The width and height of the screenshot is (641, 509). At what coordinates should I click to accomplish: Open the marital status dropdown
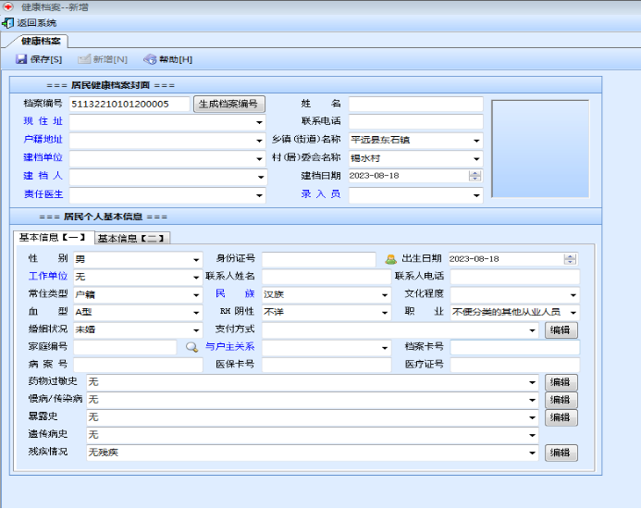click(196, 329)
